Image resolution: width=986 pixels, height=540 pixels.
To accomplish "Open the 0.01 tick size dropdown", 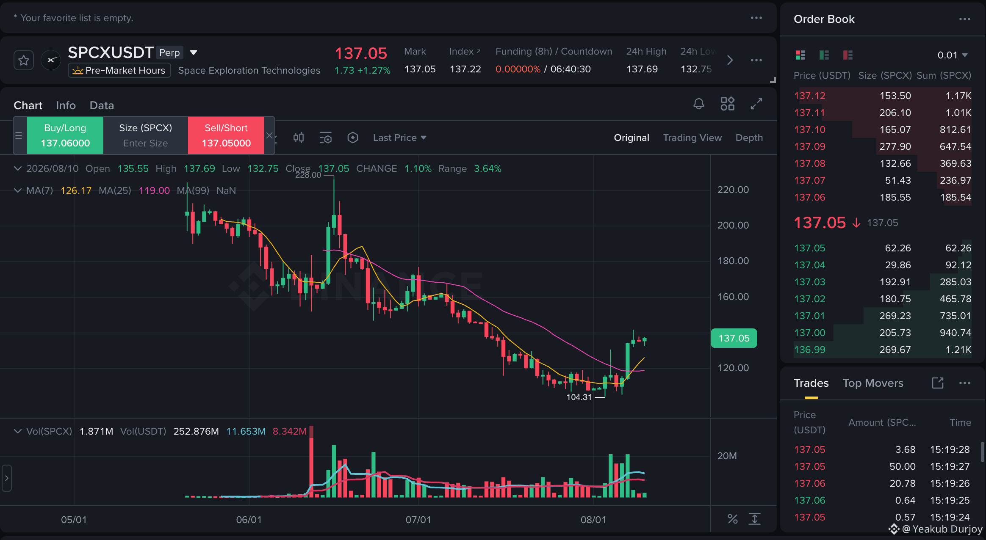I will point(953,55).
